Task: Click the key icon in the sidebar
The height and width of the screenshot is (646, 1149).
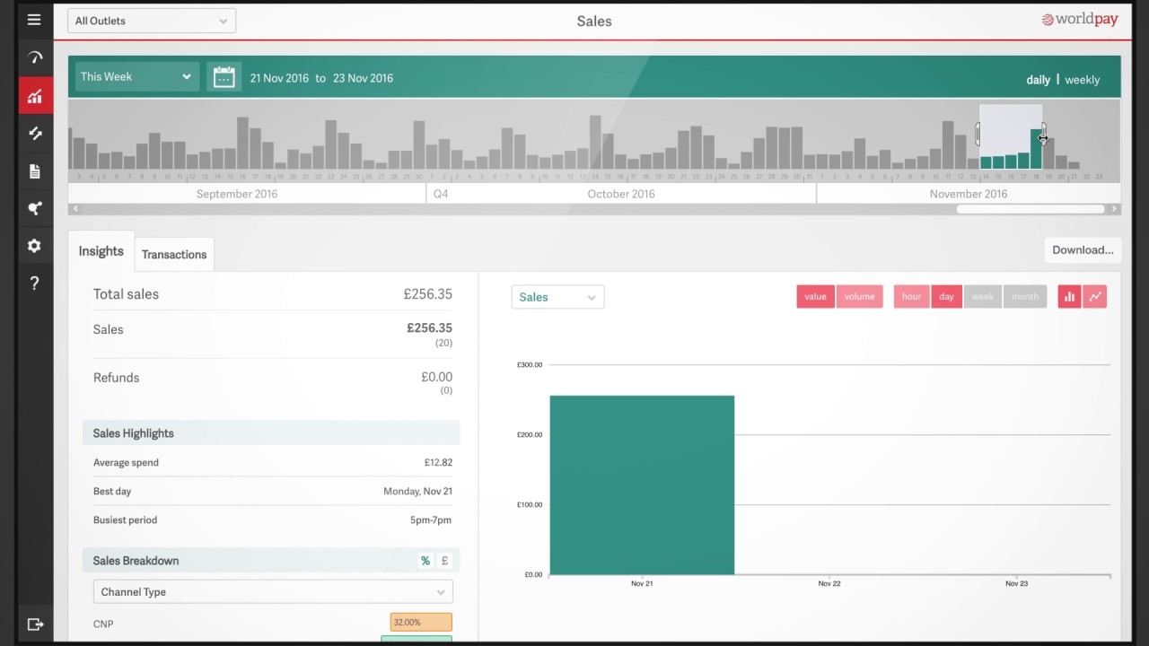Action: click(x=35, y=208)
